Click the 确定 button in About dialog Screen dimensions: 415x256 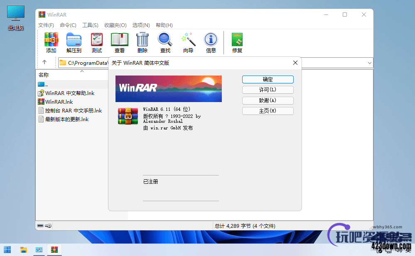[268, 79]
